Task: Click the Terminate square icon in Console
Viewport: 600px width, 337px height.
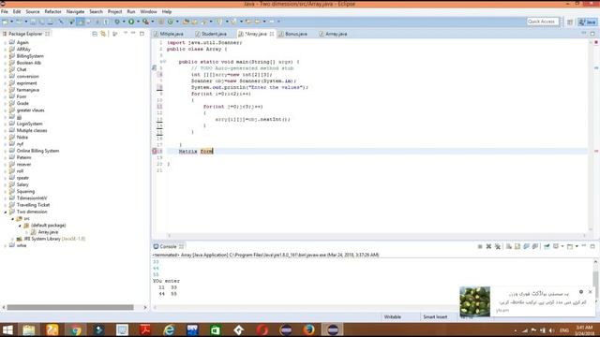Action: click(x=480, y=246)
